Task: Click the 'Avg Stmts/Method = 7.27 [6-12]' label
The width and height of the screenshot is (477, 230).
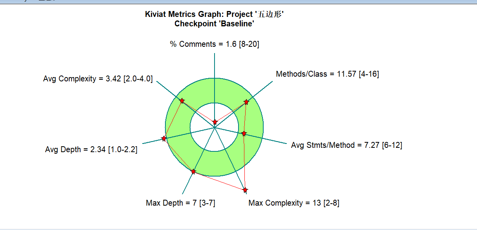Action: pos(347,145)
